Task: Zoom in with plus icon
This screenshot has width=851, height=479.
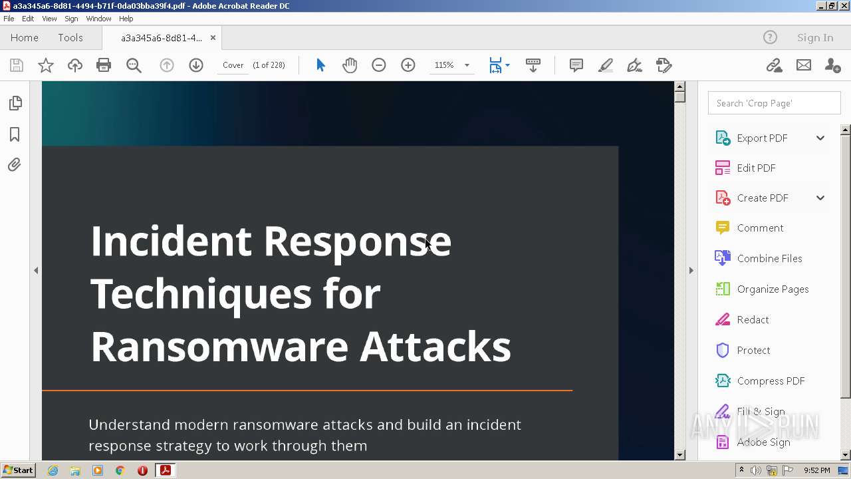Action: 408,65
